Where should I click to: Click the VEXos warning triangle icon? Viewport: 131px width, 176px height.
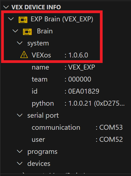pos(24,55)
